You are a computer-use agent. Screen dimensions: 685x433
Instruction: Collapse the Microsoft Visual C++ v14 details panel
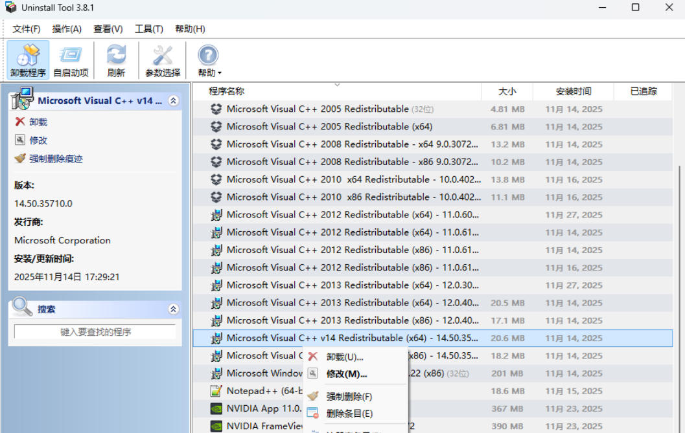point(174,101)
